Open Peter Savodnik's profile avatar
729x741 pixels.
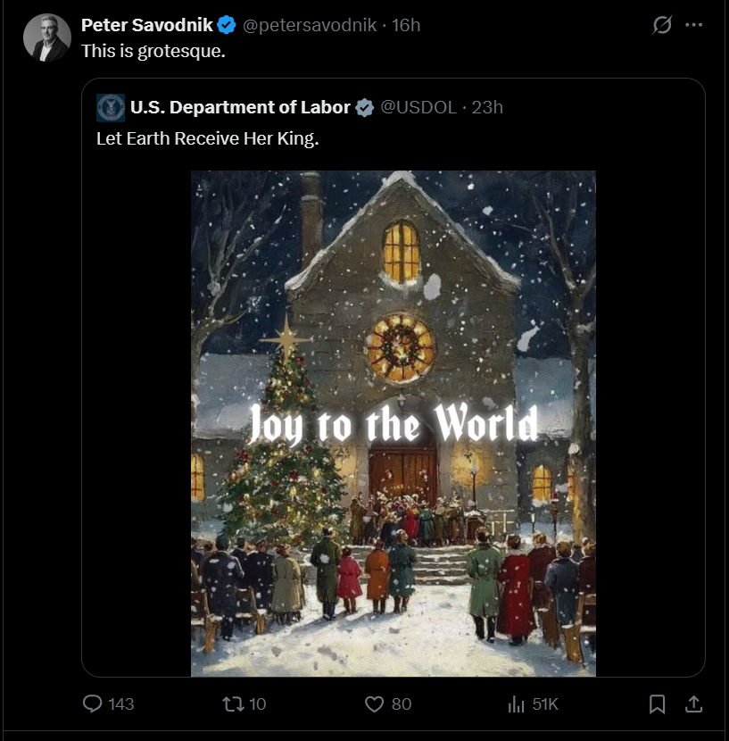(x=47, y=37)
